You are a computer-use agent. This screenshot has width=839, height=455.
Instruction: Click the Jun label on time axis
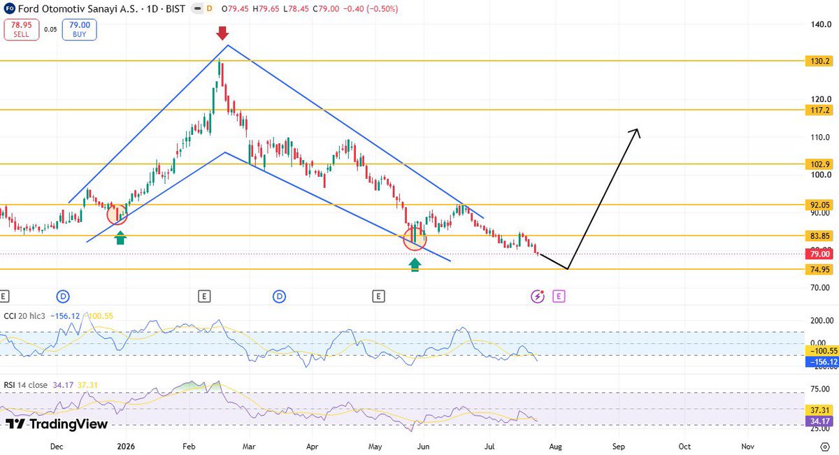(x=422, y=445)
